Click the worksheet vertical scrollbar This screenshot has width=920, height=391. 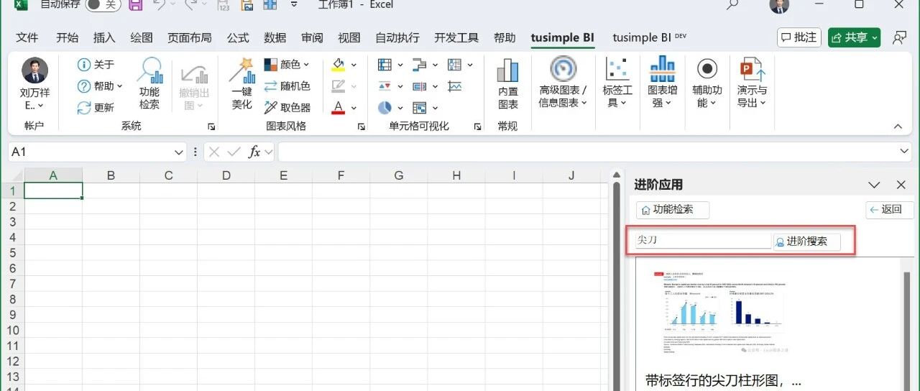(x=615, y=280)
